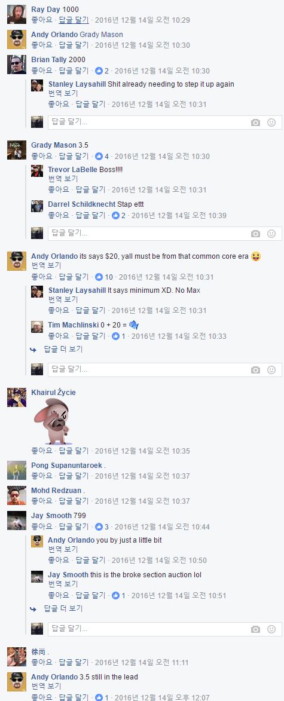Click reply link on Pong Supanuntaroek's comment
The width and height of the screenshot is (284, 701).
point(74,476)
